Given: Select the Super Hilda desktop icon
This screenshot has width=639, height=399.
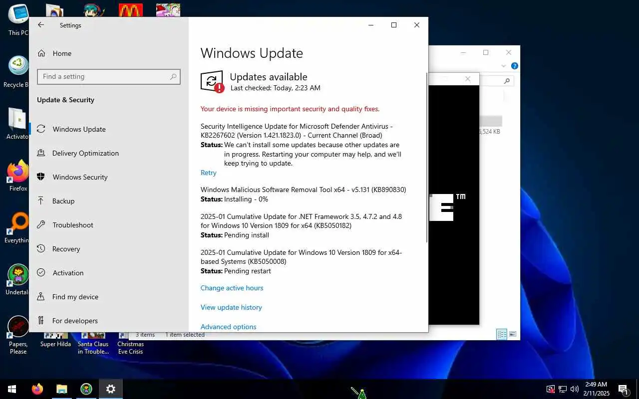Looking at the screenshot, I should [55, 340].
